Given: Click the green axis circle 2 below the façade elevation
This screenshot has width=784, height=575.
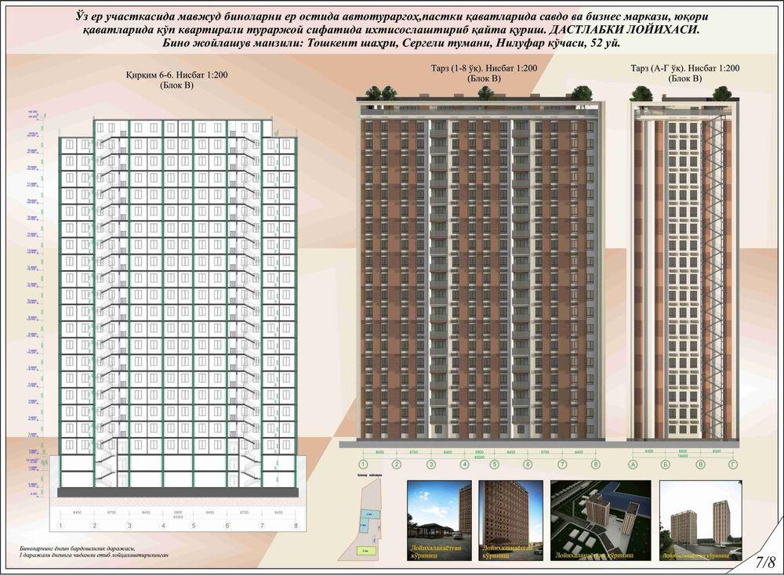Looking at the screenshot, I should [x=397, y=465].
